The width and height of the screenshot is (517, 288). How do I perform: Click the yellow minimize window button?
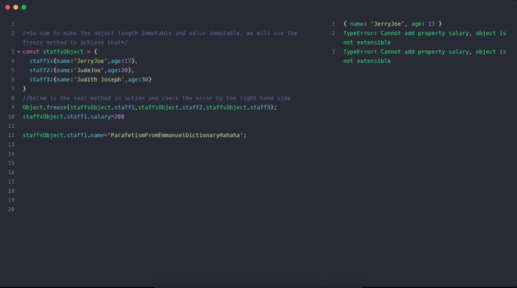click(x=16, y=7)
